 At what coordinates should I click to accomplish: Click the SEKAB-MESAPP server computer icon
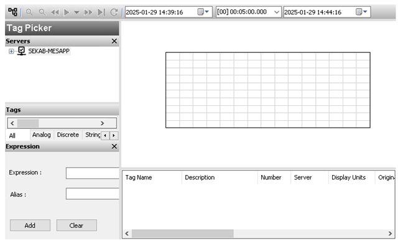point(22,51)
